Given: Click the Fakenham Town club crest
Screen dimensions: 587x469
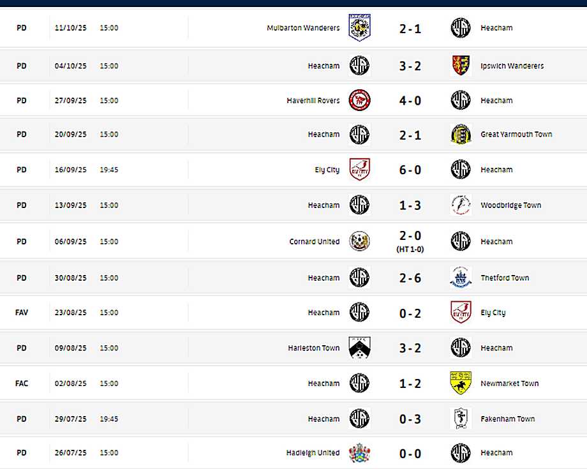Looking at the screenshot, I should tap(460, 419).
